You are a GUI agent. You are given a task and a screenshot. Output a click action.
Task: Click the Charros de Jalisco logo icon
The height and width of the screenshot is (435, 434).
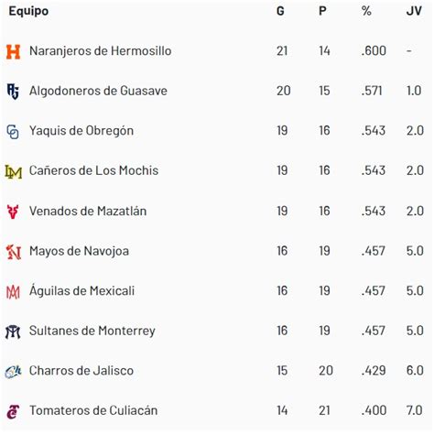tap(13, 372)
